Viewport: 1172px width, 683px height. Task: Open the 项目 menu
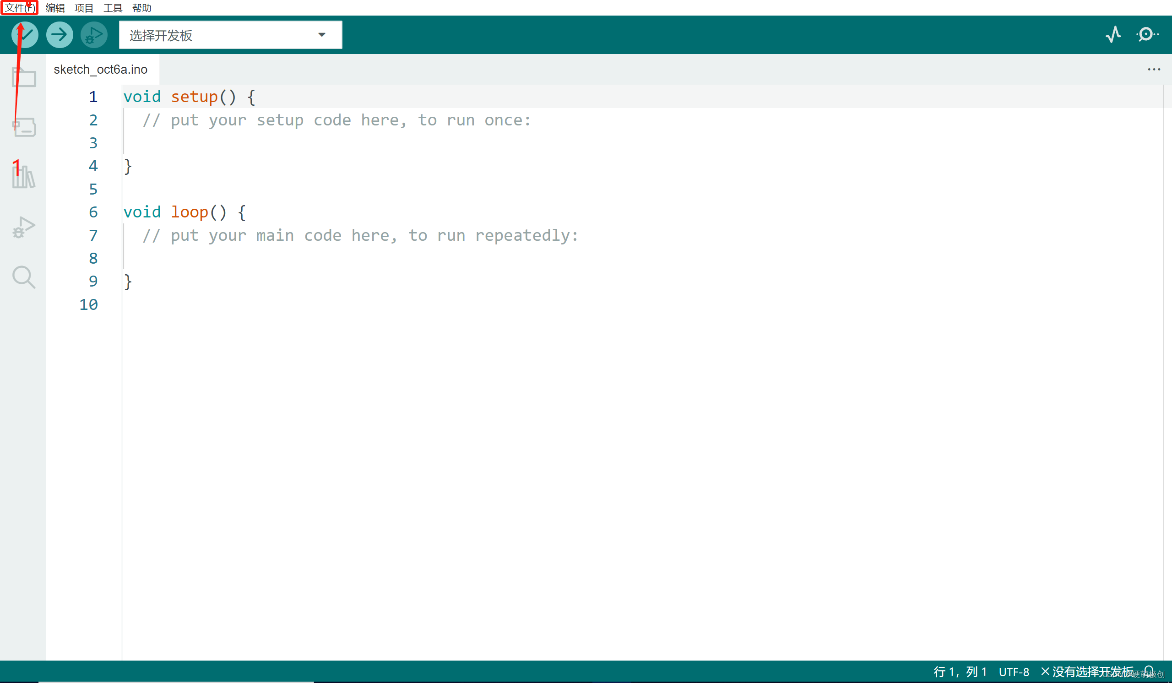pos(84,8)
